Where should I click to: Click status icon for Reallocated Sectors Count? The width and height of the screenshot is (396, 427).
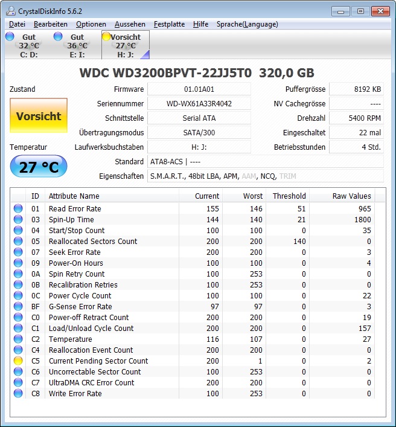(x=18, y=241)
